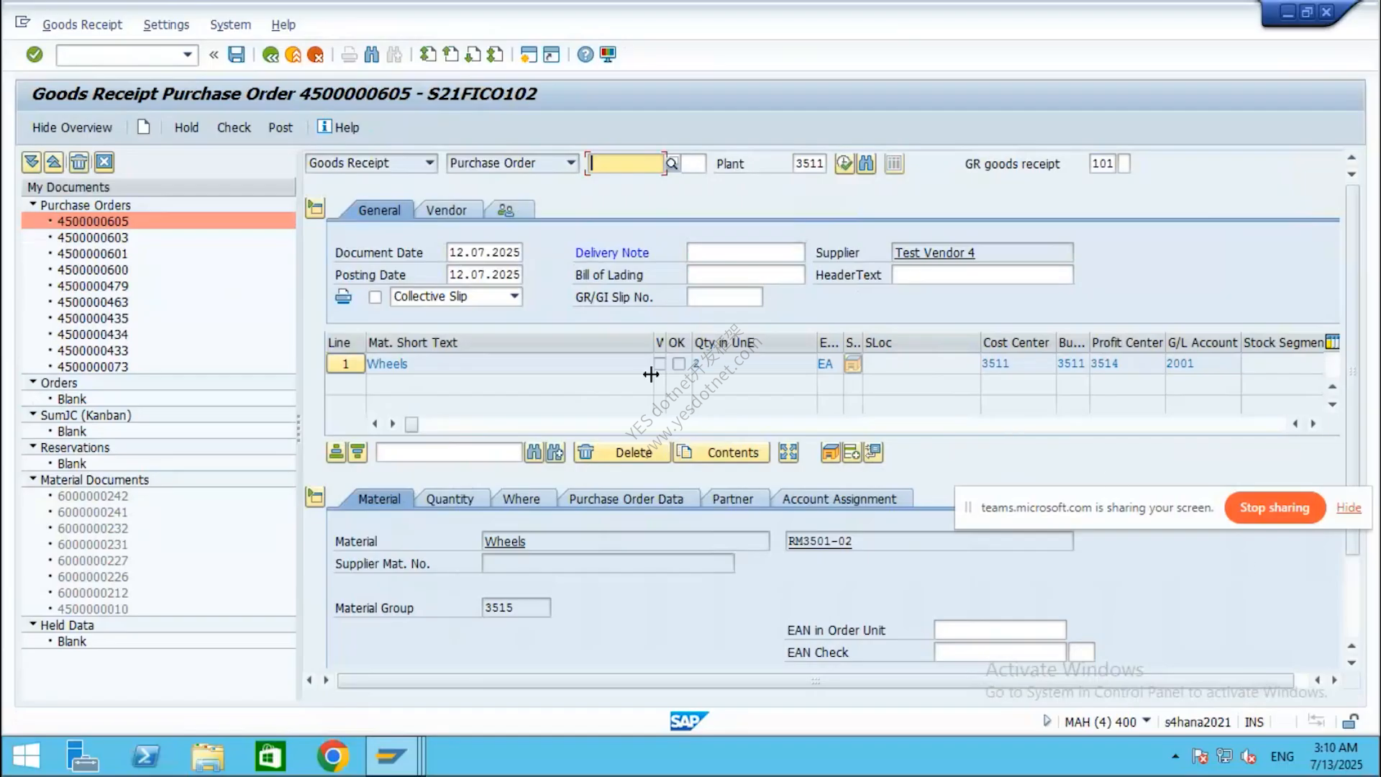Click the Check button
Image resolution: width=1381 pixels, height=777 pixels.
click(x=234, y=127)
